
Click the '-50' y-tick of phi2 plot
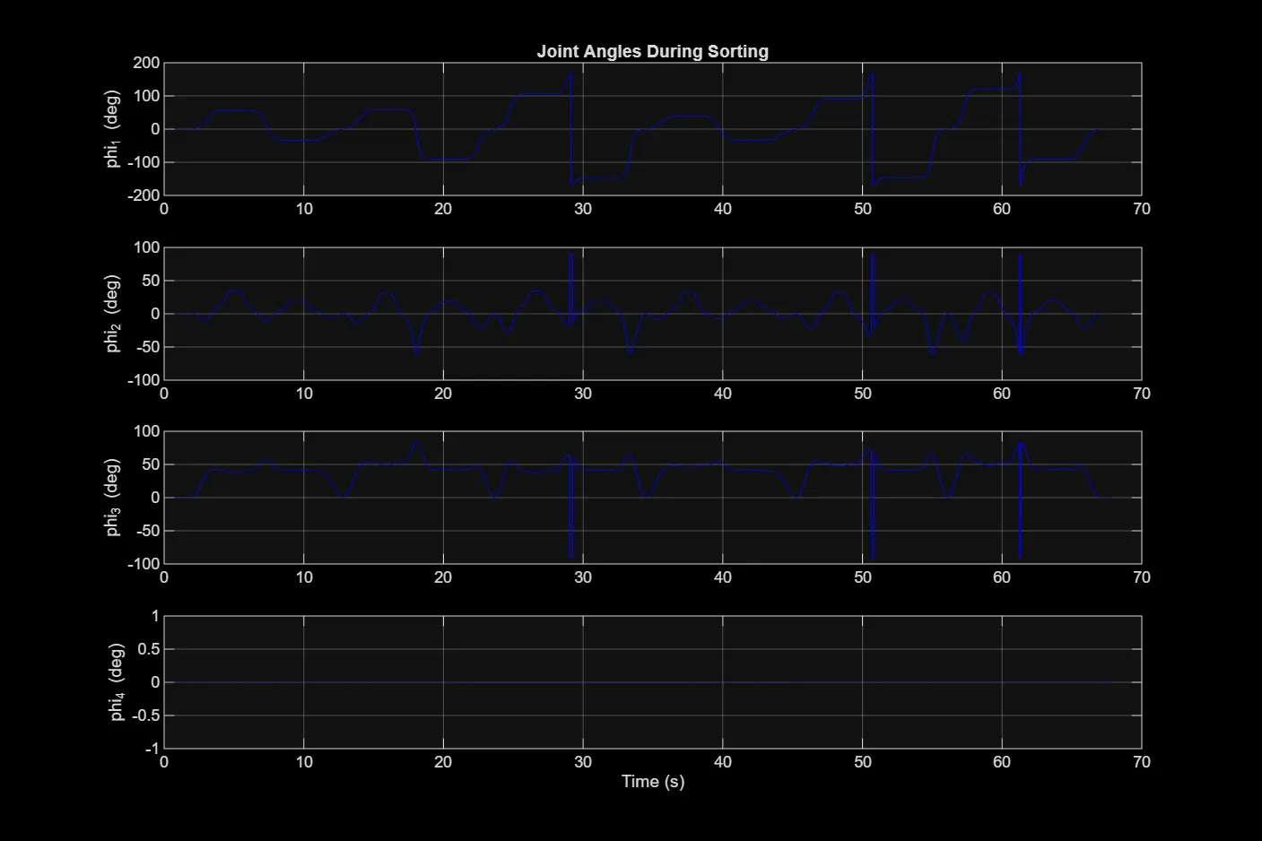(147, 347)
